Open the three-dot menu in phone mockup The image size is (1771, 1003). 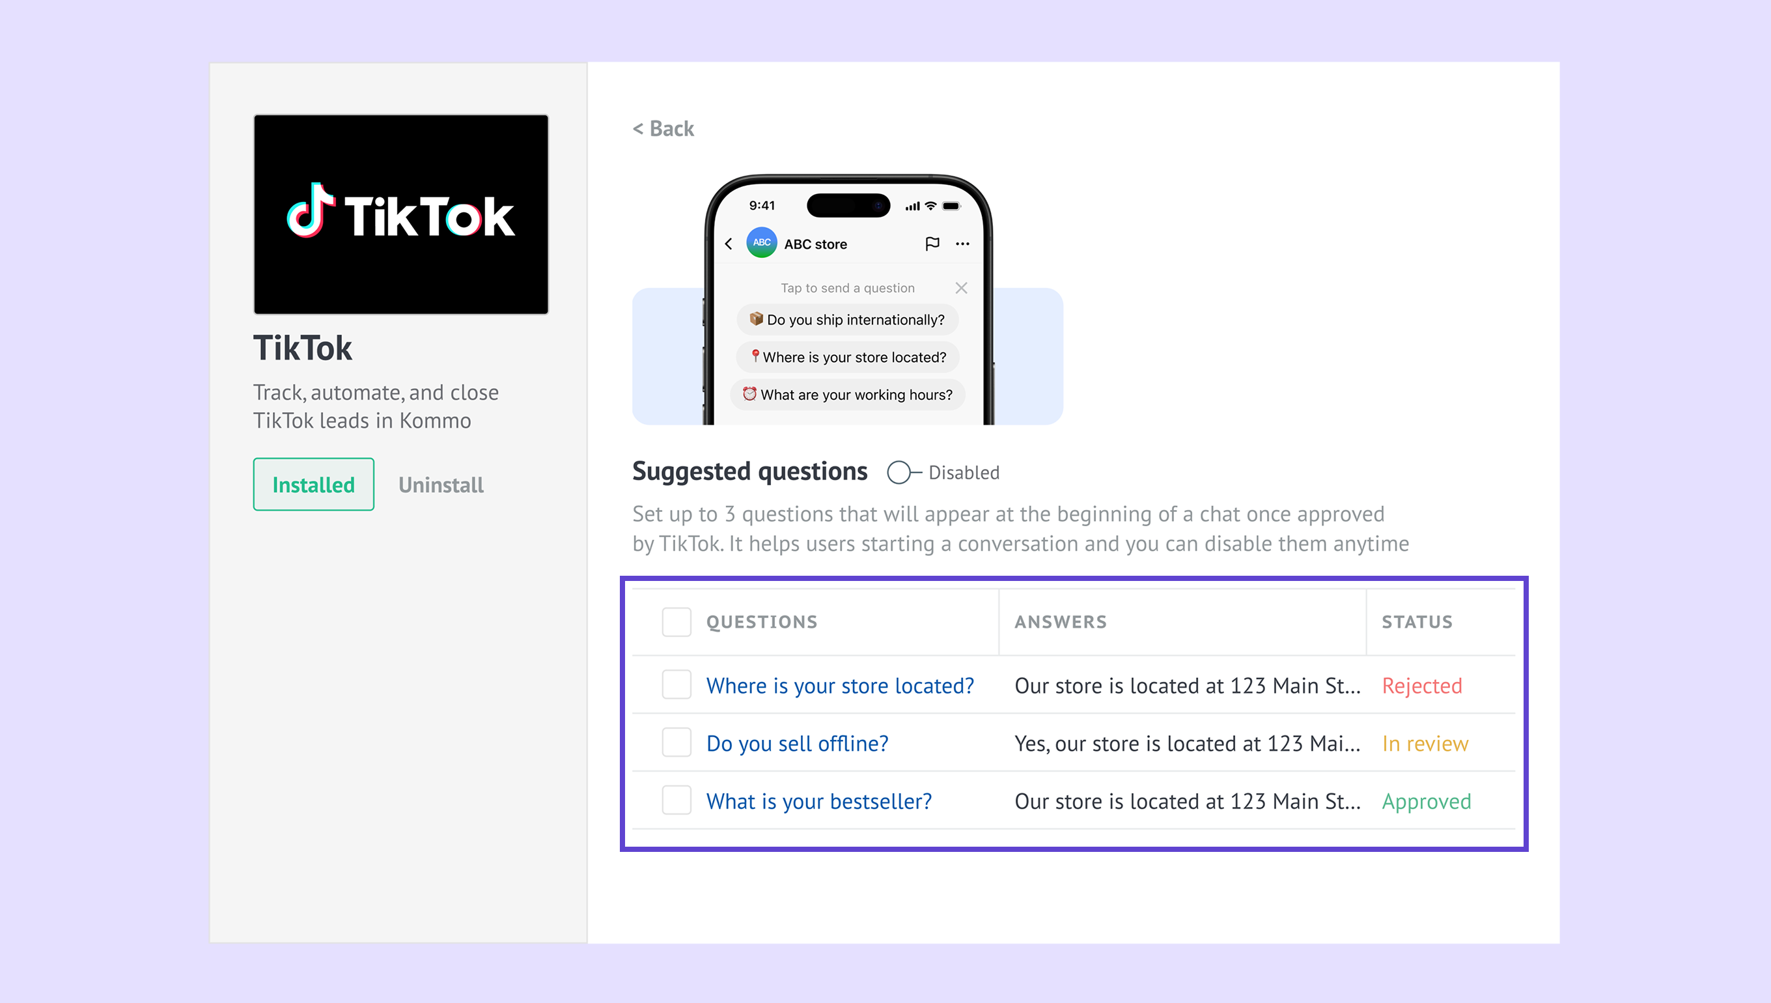tap(962, 244)
